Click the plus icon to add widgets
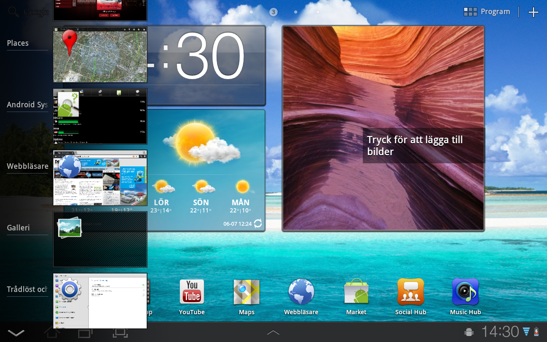 (x=533, y=12)
